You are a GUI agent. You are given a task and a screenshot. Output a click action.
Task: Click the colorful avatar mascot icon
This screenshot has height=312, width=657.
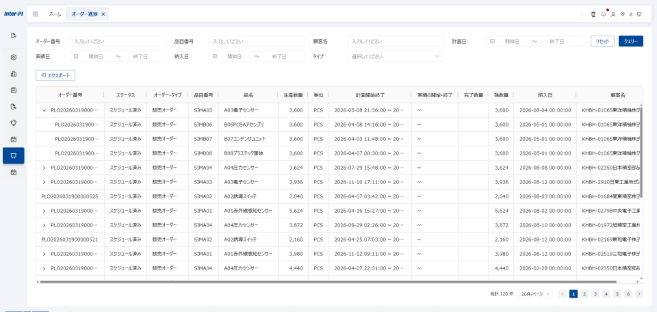pyautogui.click(x=593, y=14)
